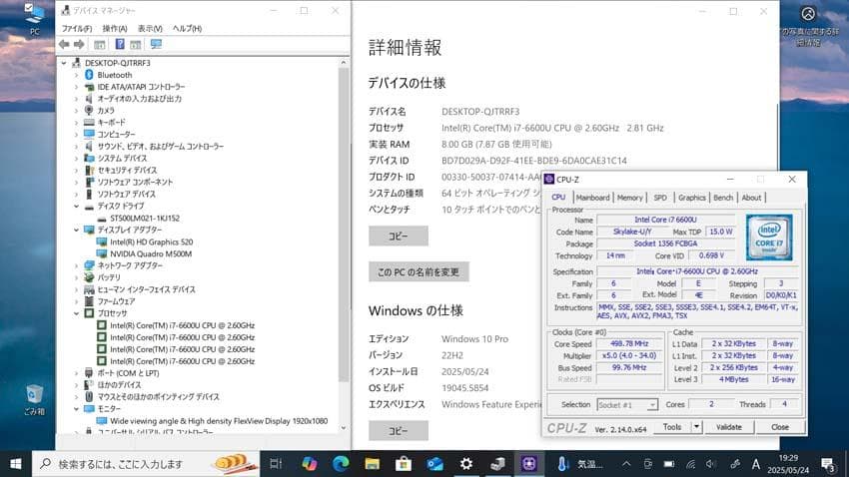Select the Intel(R) HD Graphics 520 adapter icon
849x477 pixels.
click(x=102, y=241)
